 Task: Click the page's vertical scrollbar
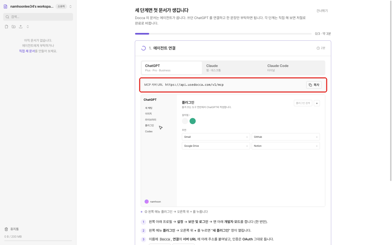click(x=391, y=91)
